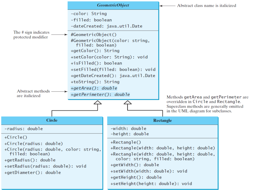255x190 pixels.
Task: Click the 'Abstract class name is italicized' annotation
Action: [207, 6]
